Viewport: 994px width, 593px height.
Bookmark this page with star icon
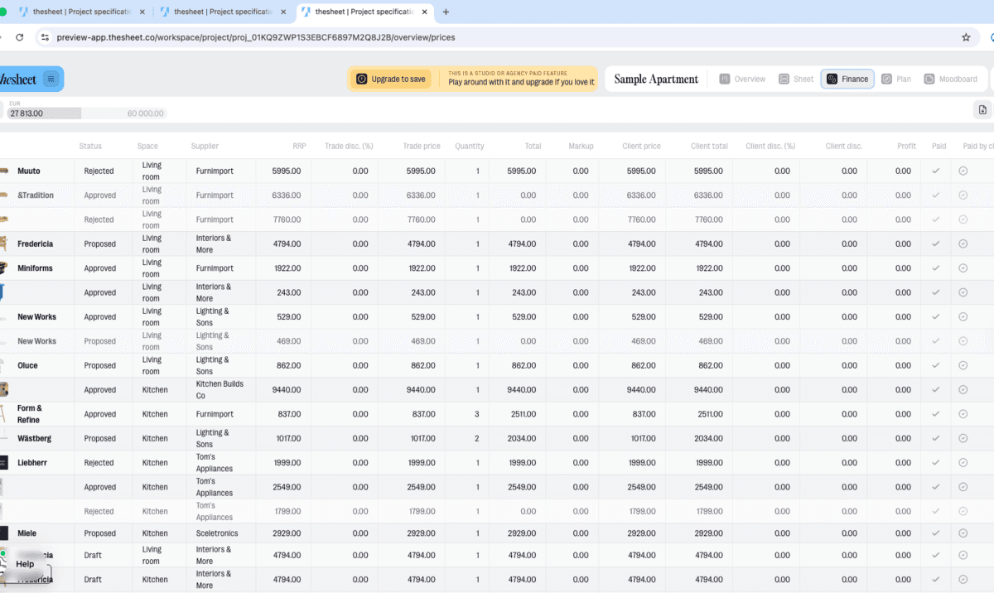pyautogui.click(x=966, y=37)
